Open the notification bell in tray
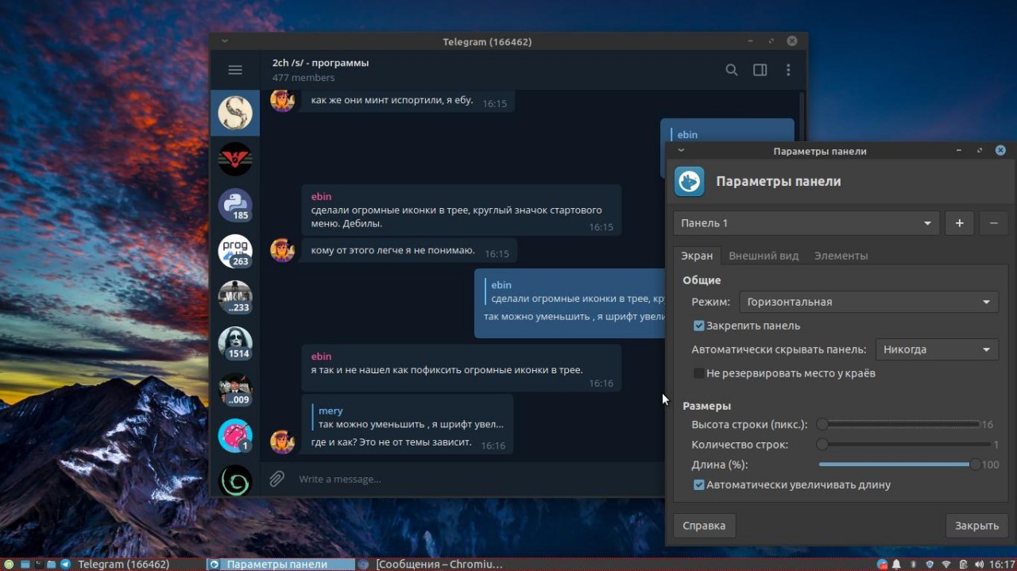 click(896, 565)
